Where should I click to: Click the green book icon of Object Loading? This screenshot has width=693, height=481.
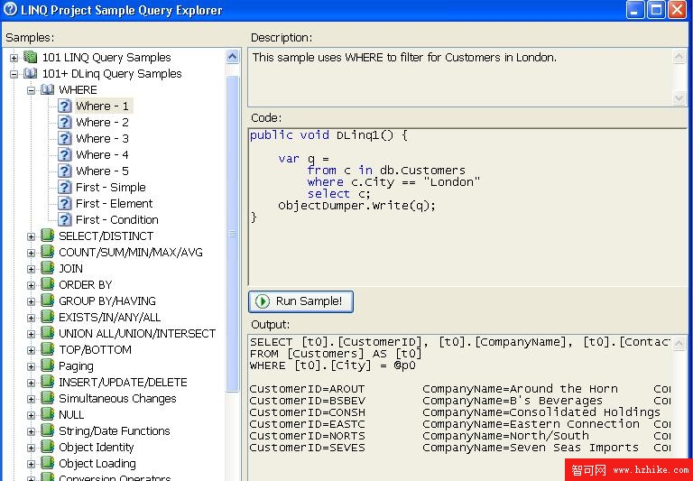(x=47, y=463)
